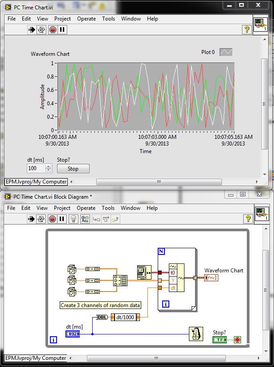The image size is (274, 367).
Task: Select the DBL conversion node
Action: [x=102, y=317]
